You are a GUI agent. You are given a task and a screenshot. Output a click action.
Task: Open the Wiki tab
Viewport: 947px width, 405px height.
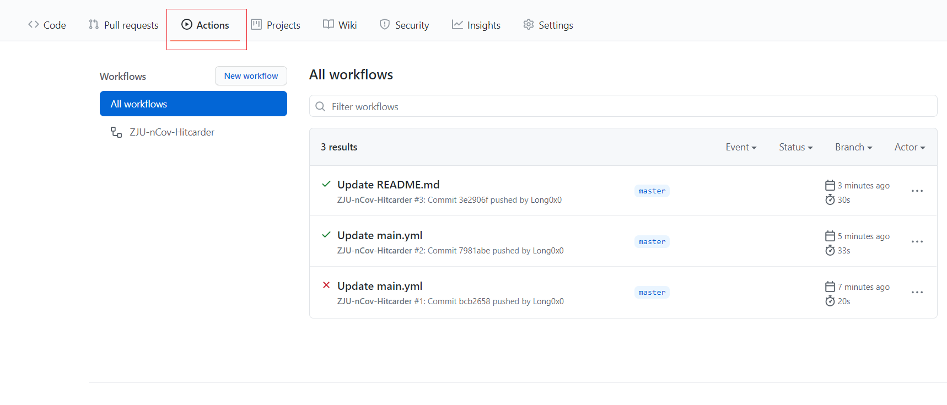[340, 25]
